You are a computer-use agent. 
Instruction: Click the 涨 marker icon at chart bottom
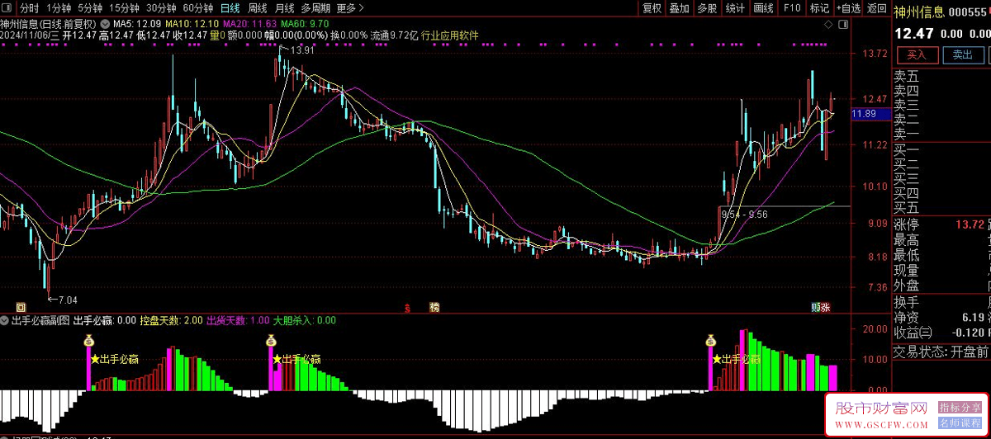825,308
